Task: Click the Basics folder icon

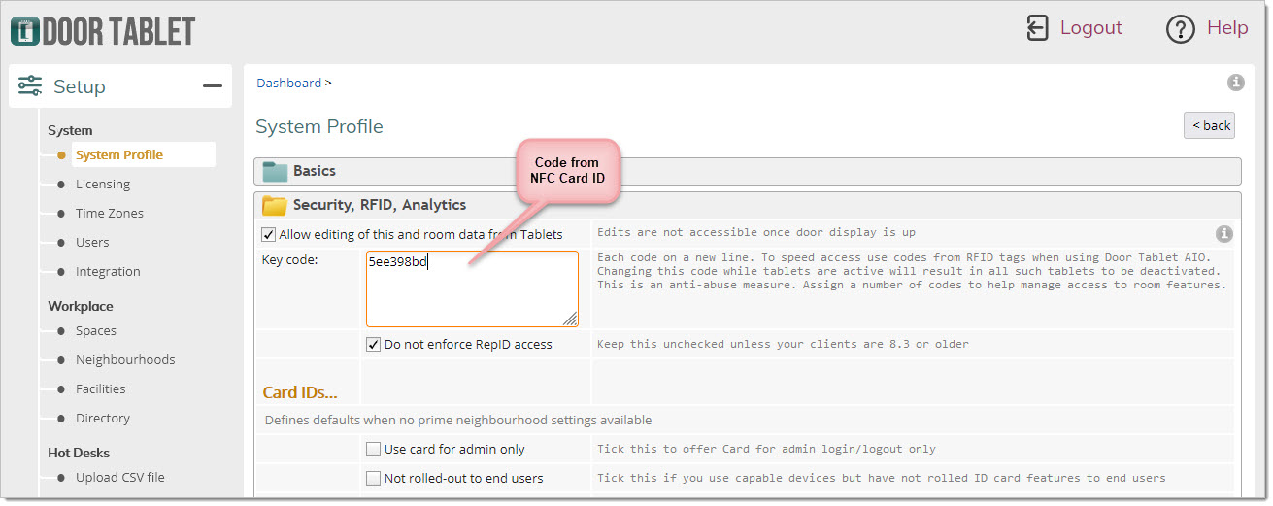Action: [275, 172]
